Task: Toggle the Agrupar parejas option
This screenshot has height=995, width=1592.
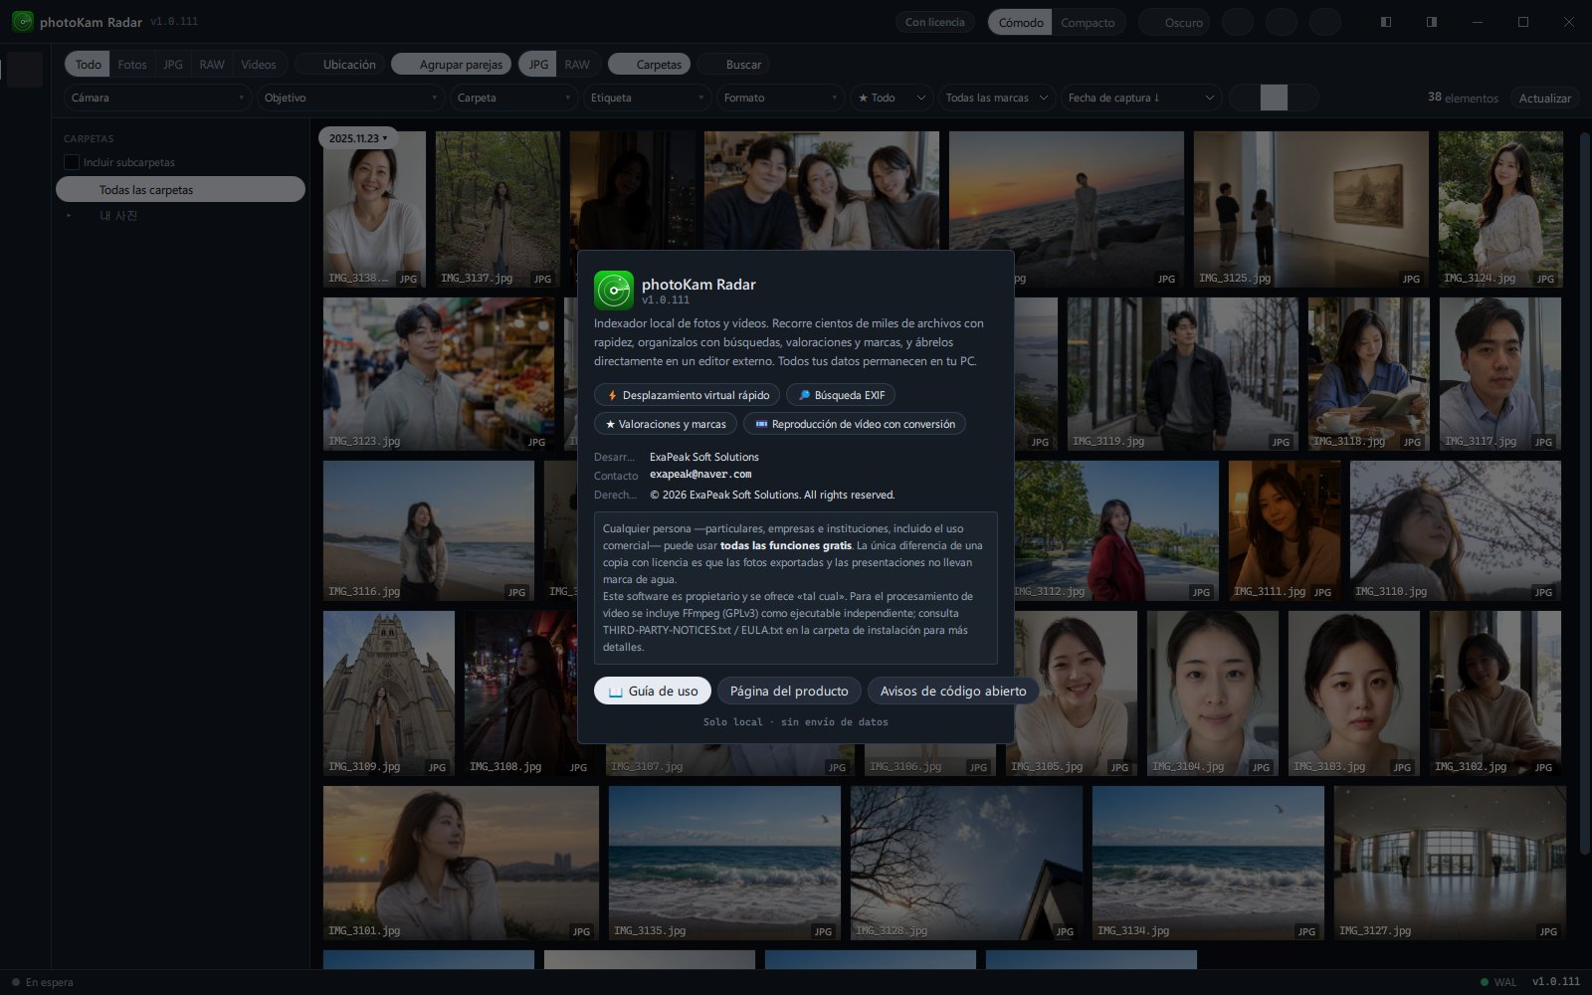Action: click(x=452, y=65)
